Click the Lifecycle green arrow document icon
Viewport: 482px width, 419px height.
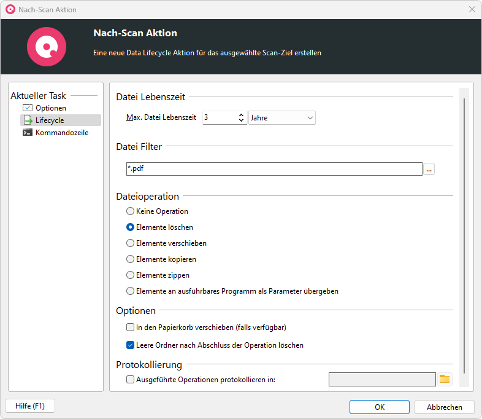click(28, 120)
